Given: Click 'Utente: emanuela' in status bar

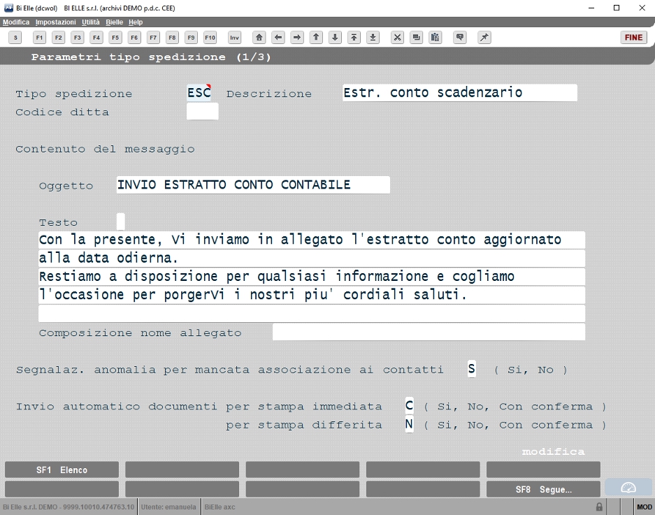Looking at the screenshot, I should click(x=168, y=507).
